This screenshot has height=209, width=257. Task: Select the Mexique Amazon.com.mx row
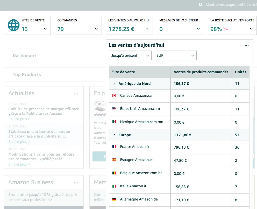pyautogui.click(x=179, y=122)
